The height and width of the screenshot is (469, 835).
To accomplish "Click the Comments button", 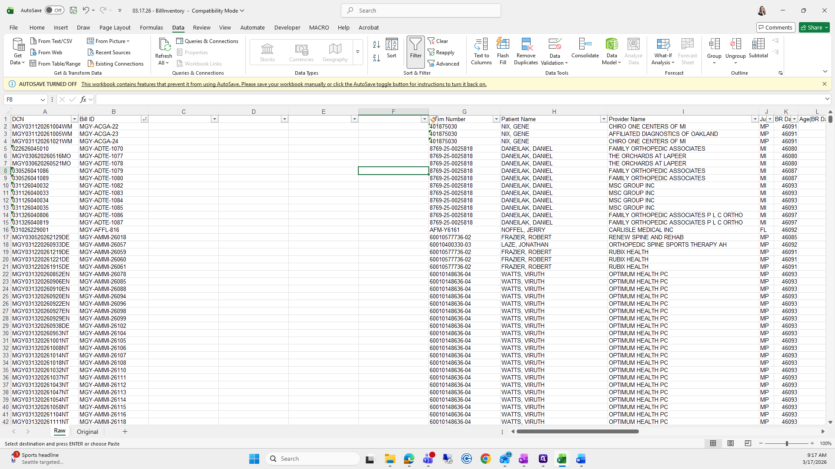I will [775, 27].
